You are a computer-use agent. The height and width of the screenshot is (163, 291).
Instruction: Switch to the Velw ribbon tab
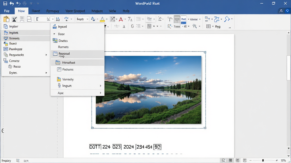pos(113,11)
